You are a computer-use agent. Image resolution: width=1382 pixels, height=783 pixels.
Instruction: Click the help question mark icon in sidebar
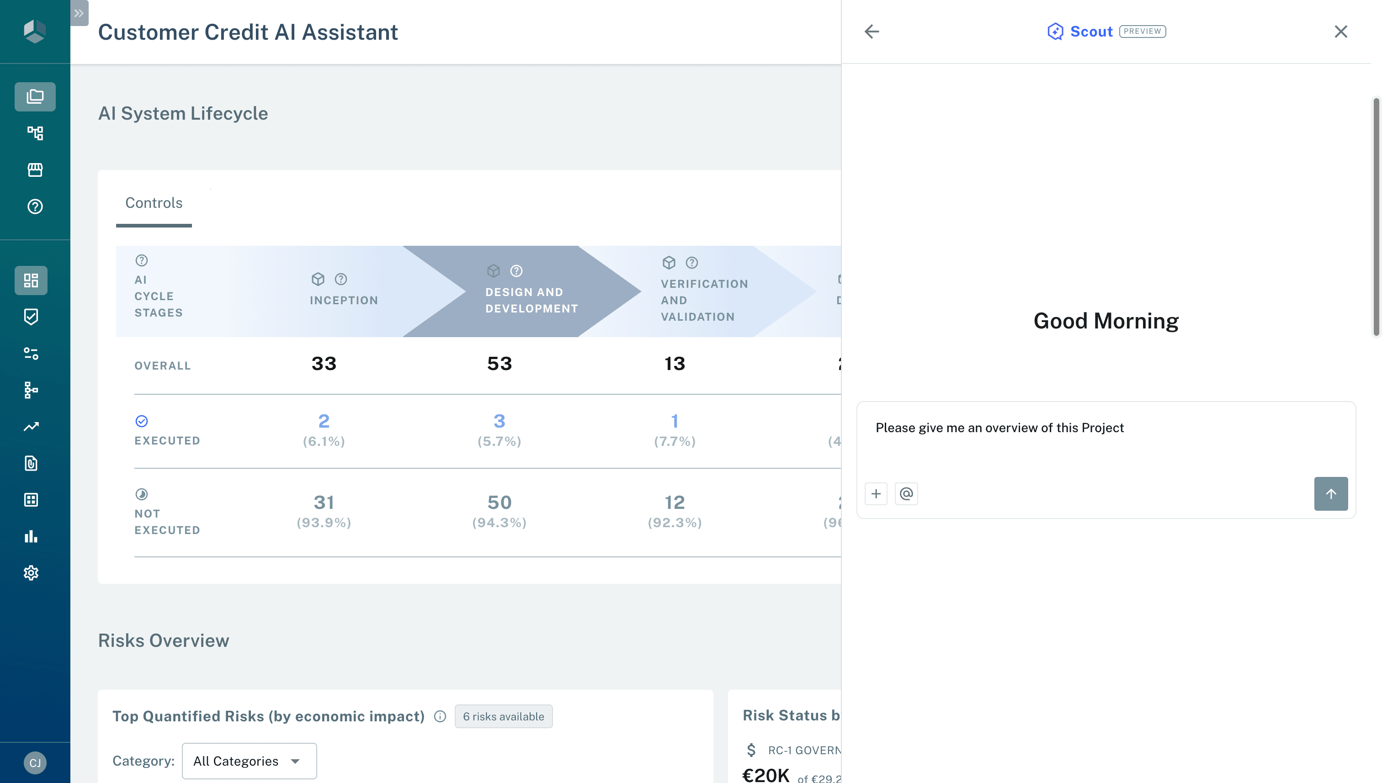click(34, 206)
